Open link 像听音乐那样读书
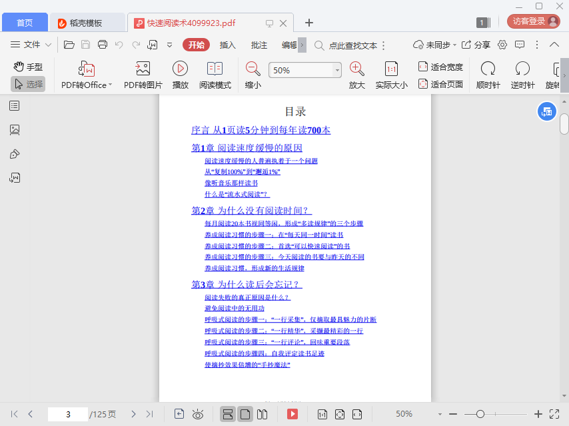Image resolution: width=569 pixels, height=426 pixels. pos(231,183)
